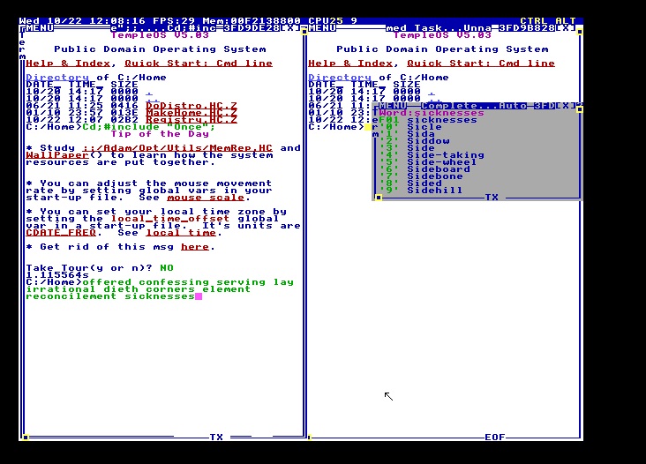
Task: Click the local_time_offset text
Action: (x=170, y=219)
